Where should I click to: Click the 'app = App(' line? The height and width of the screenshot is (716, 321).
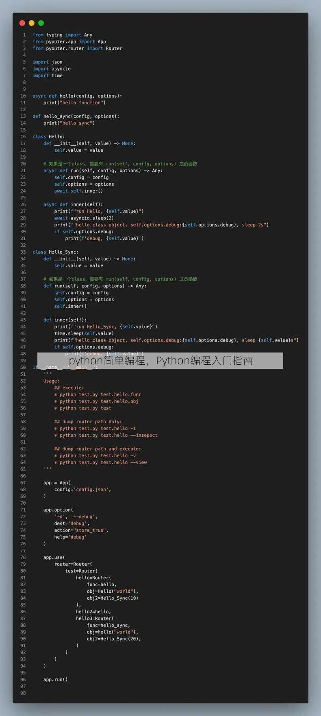(x=57, y=483)
